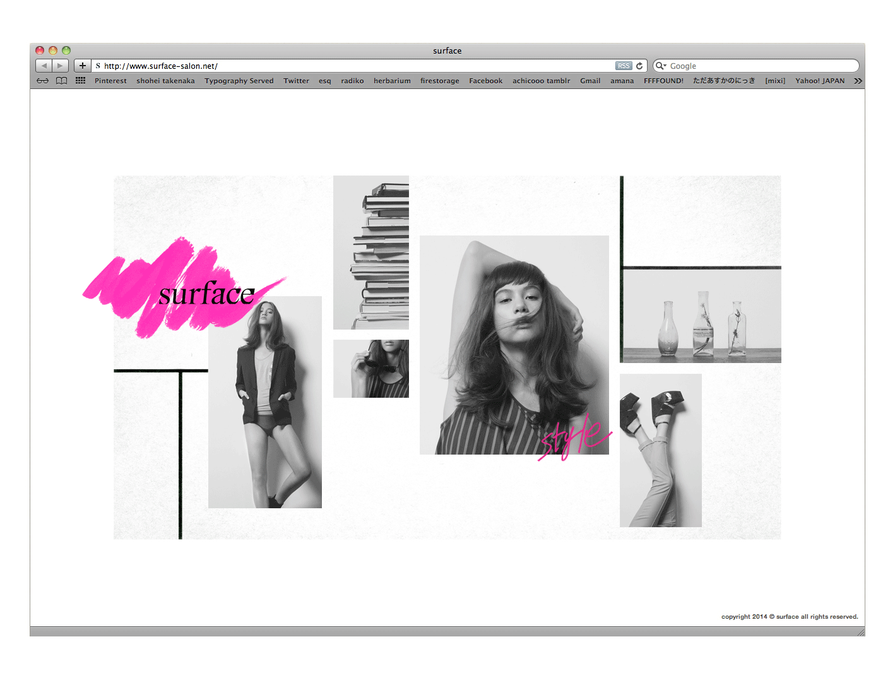Click small photo of woman holding sunglasses

click(x=371, y=369)
